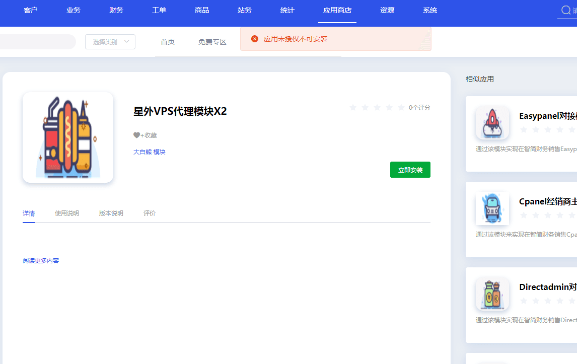Click the Directadmin bottles app icon
This screenshot has height=364, width=577.
pyautogui.click(x=492, y=294)
